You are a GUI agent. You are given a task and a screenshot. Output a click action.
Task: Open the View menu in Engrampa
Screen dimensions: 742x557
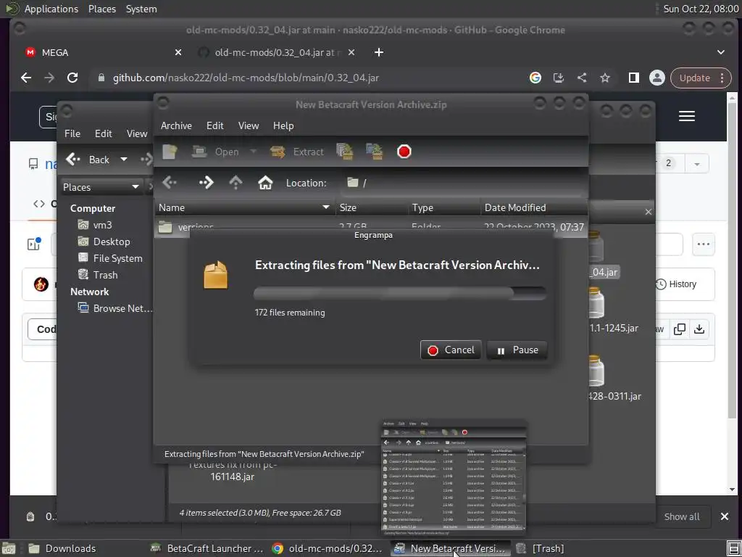249,125
